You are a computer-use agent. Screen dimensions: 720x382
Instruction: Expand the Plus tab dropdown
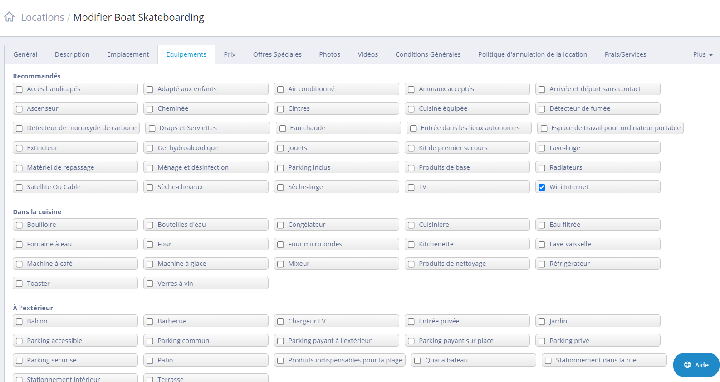pyautogui.click(x=703, y=54)
